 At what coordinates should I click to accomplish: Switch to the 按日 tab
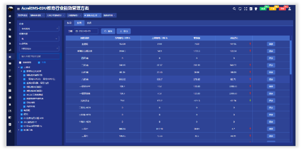pyautogui.click(x=69, y=23)
